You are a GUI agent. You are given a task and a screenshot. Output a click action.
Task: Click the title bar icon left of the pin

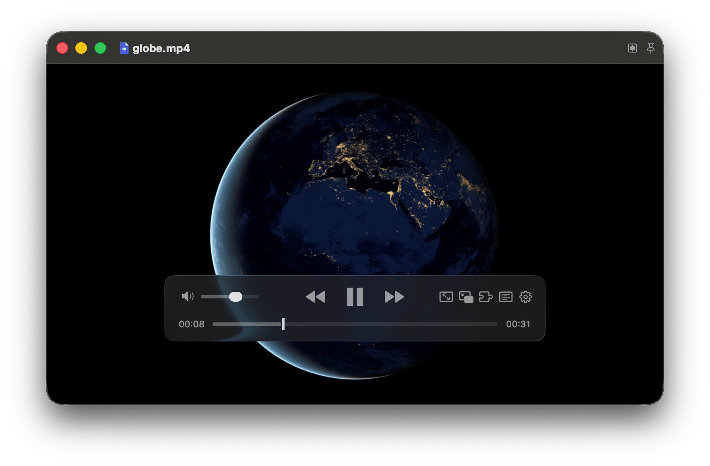pyautogui.click(x=633, y=48)
